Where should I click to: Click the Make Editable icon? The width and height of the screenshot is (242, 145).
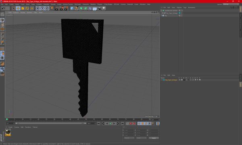coord(2,14)
